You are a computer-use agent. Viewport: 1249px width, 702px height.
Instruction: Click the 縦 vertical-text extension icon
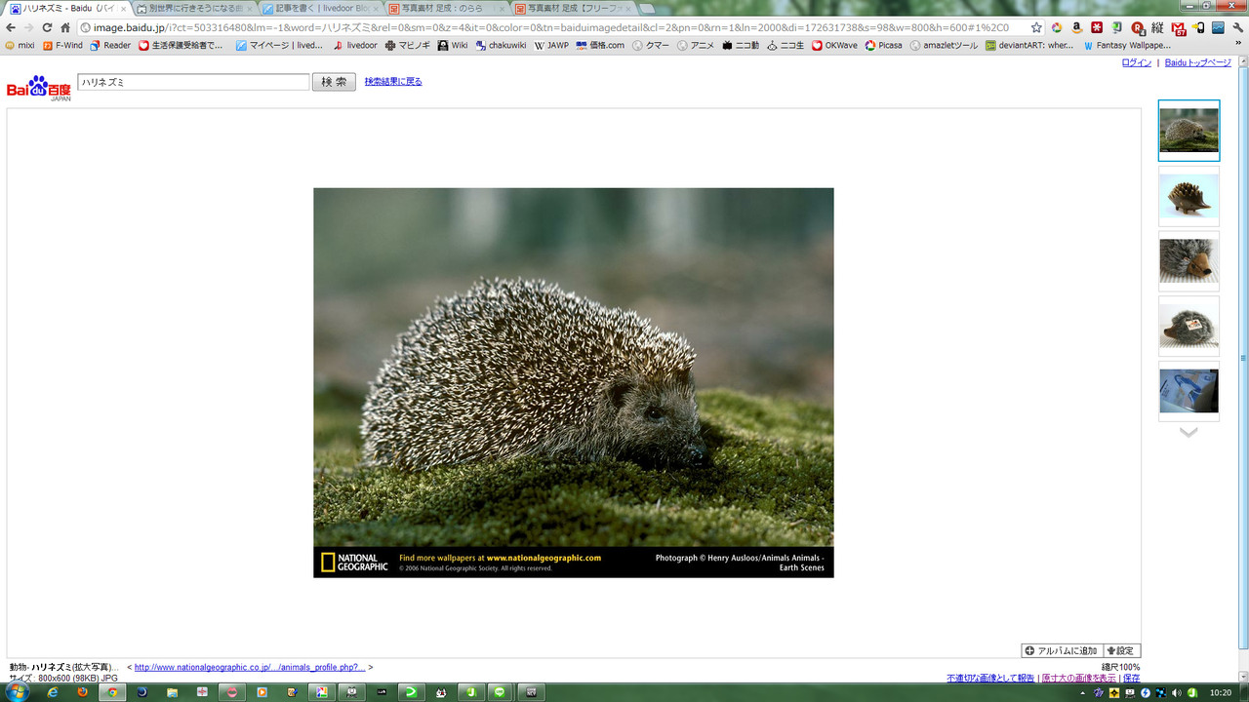pos(1158,27)
